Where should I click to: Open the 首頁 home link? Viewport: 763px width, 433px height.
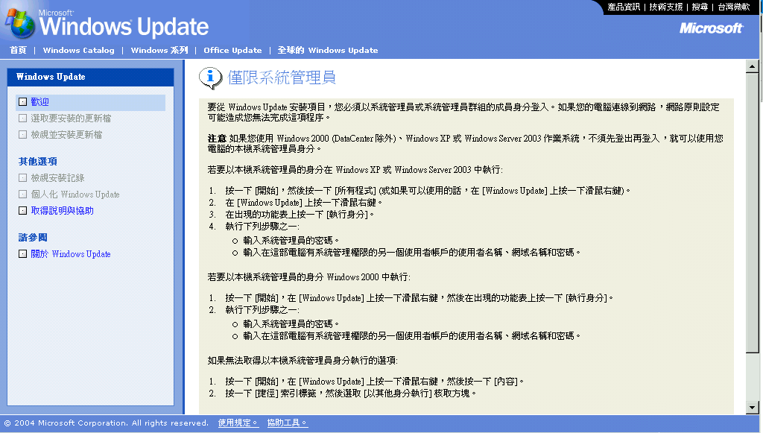coord(18,50)
